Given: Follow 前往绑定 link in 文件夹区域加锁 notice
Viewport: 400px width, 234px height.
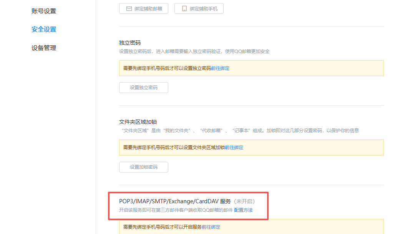Looking at the screenshot, I should click(x=234, y=148).
